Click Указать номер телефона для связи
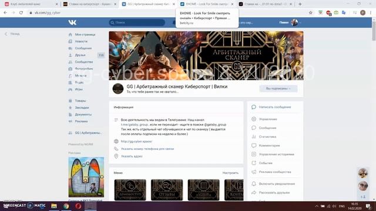376x211 pixels. point(147,149)
